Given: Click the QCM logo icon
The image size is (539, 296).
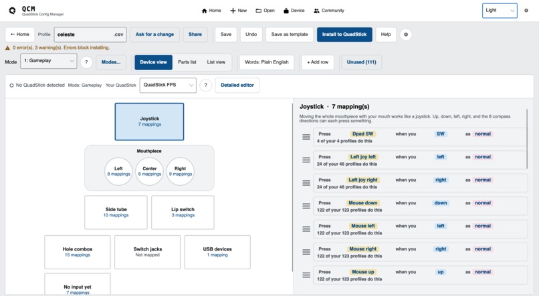Looking at the screenshot, I should click(12, 11).
